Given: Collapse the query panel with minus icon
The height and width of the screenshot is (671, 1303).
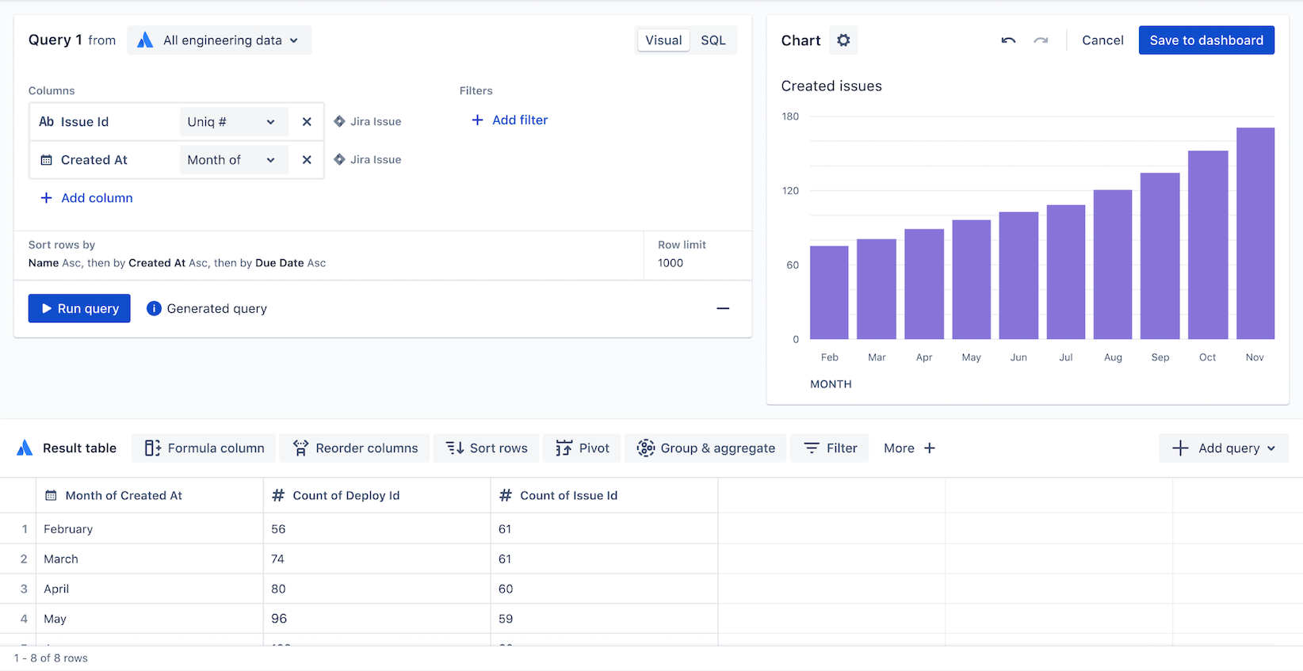Looking at the screenshot, I should click(723, 308).
